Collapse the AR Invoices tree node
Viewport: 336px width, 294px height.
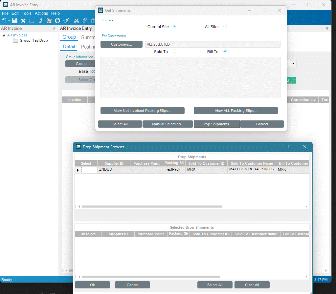click(4, 35)
